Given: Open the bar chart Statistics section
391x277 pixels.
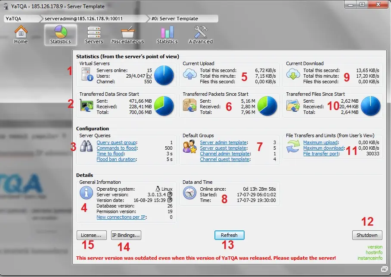Looking at the screenshot, I should (167, 35).
